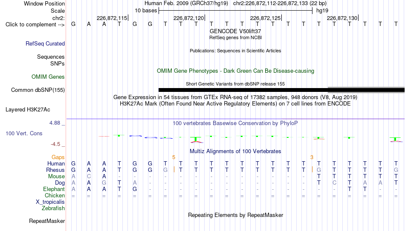
Task: Click the '10 bases' scale bar
Action: pyautogui.click(x=236, y=11)
